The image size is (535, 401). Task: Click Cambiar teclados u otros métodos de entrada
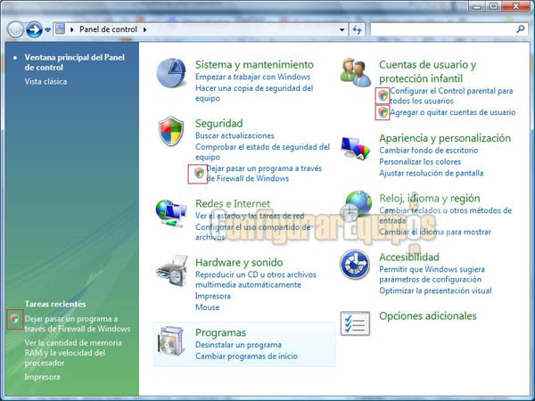point(445,216)
